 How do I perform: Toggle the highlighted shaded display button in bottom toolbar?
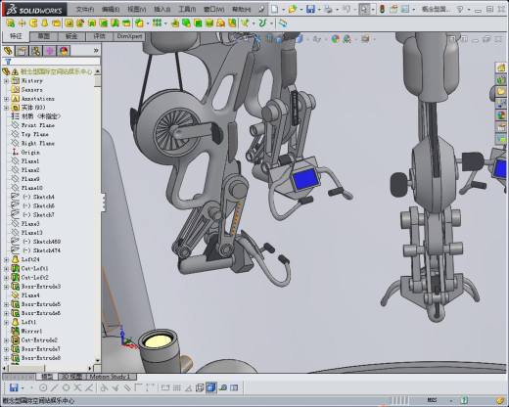pos(211,387)
